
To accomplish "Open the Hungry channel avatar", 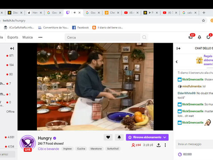I will [x=28, y=143].
